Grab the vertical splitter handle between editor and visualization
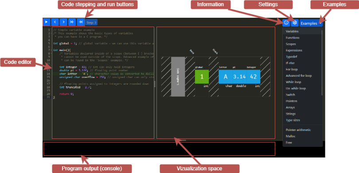This screenshot has width=359, height=173. pyautogui.click(x=155, y=83)
